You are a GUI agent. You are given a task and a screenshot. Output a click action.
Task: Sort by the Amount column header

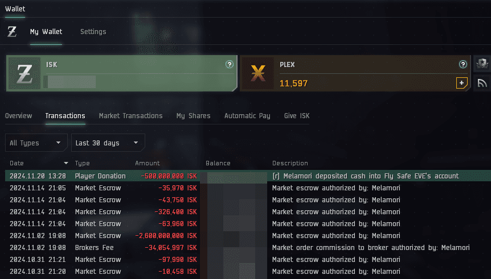148,164
